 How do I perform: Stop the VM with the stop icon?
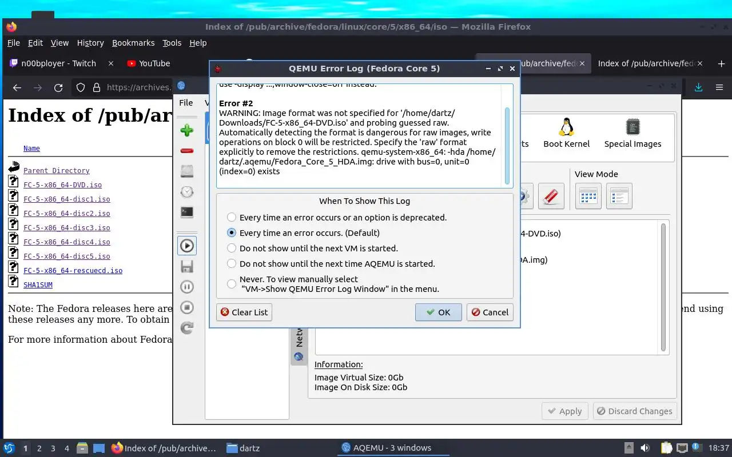[187, 307]
